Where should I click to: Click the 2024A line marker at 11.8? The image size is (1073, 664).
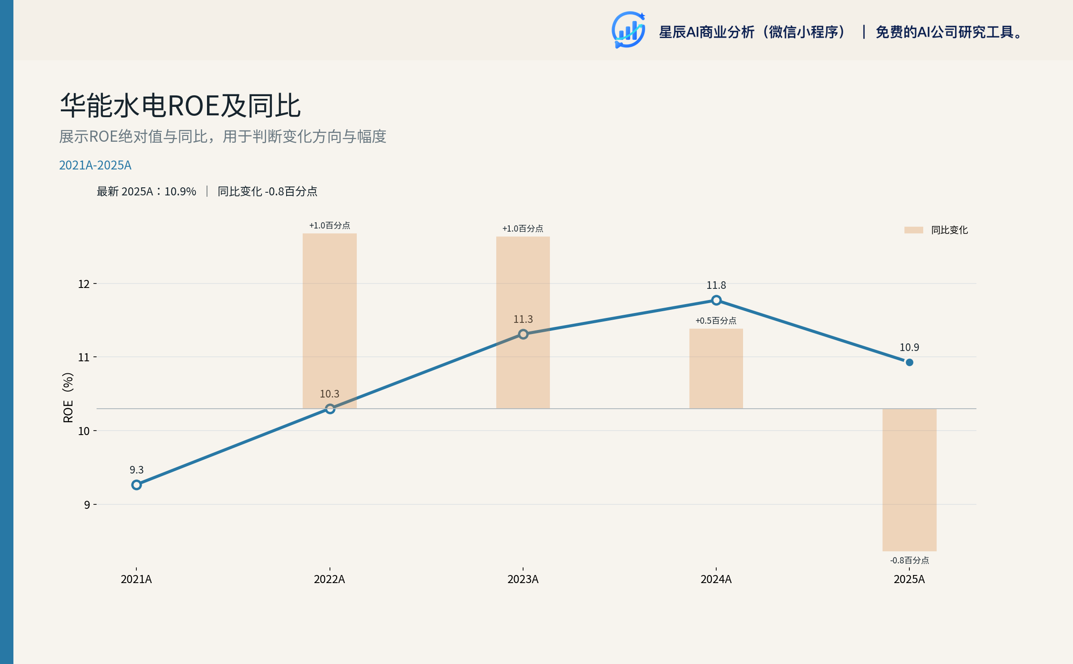click(x=716, y=300)
